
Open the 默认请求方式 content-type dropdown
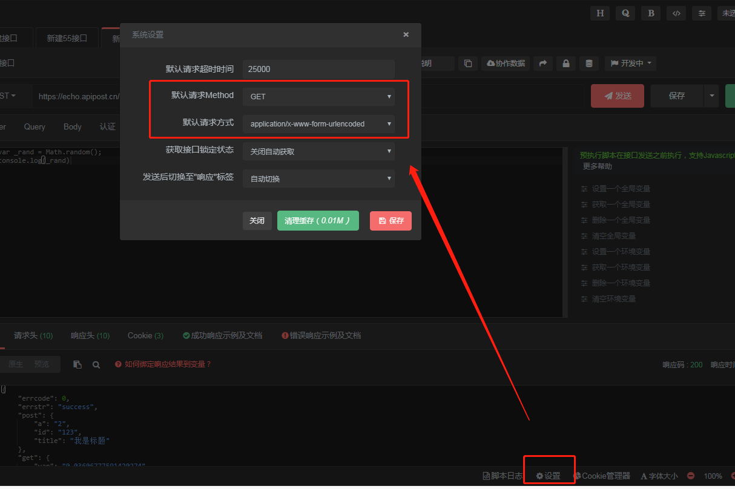[x=318, y=123]
